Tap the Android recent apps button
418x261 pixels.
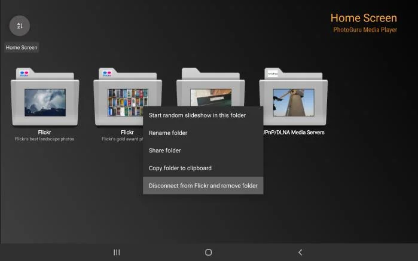click(117, 252)
